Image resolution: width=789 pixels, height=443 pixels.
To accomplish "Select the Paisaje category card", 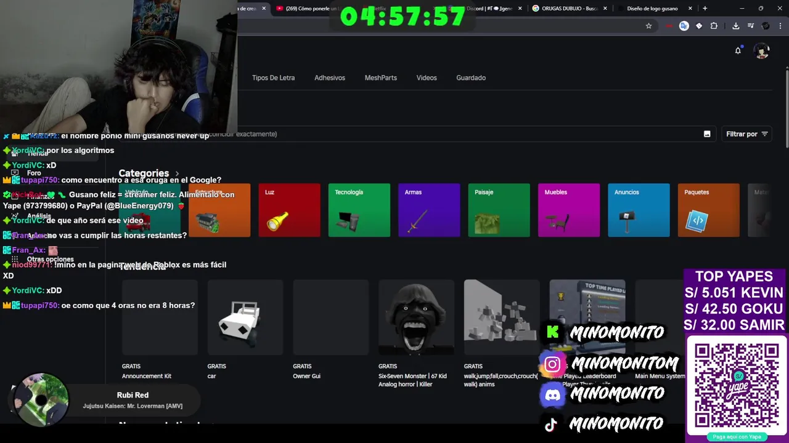I will (499, 210).
